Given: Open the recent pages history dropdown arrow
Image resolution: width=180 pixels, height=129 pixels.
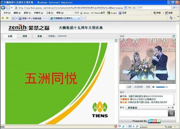Looking at the screenshot, I should coord(12,8).
